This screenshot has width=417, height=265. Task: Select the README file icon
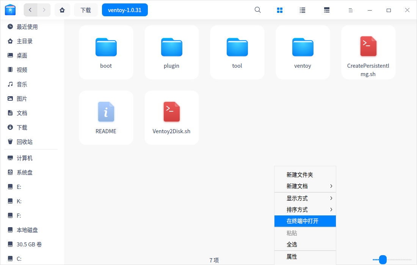(106, 112)
